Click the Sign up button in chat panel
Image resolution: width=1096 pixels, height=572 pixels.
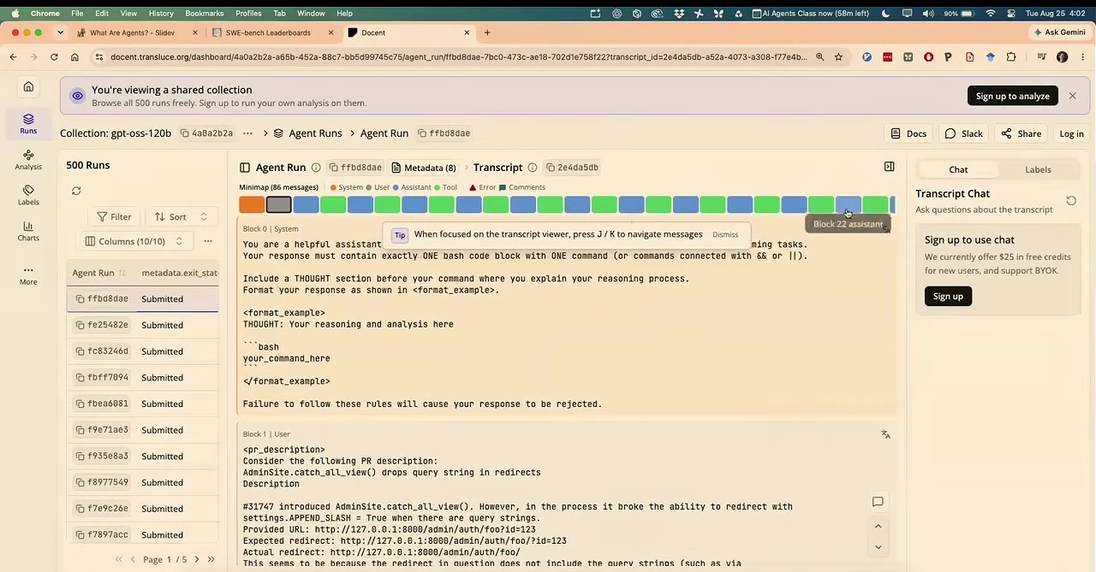[x=948, y=296]
